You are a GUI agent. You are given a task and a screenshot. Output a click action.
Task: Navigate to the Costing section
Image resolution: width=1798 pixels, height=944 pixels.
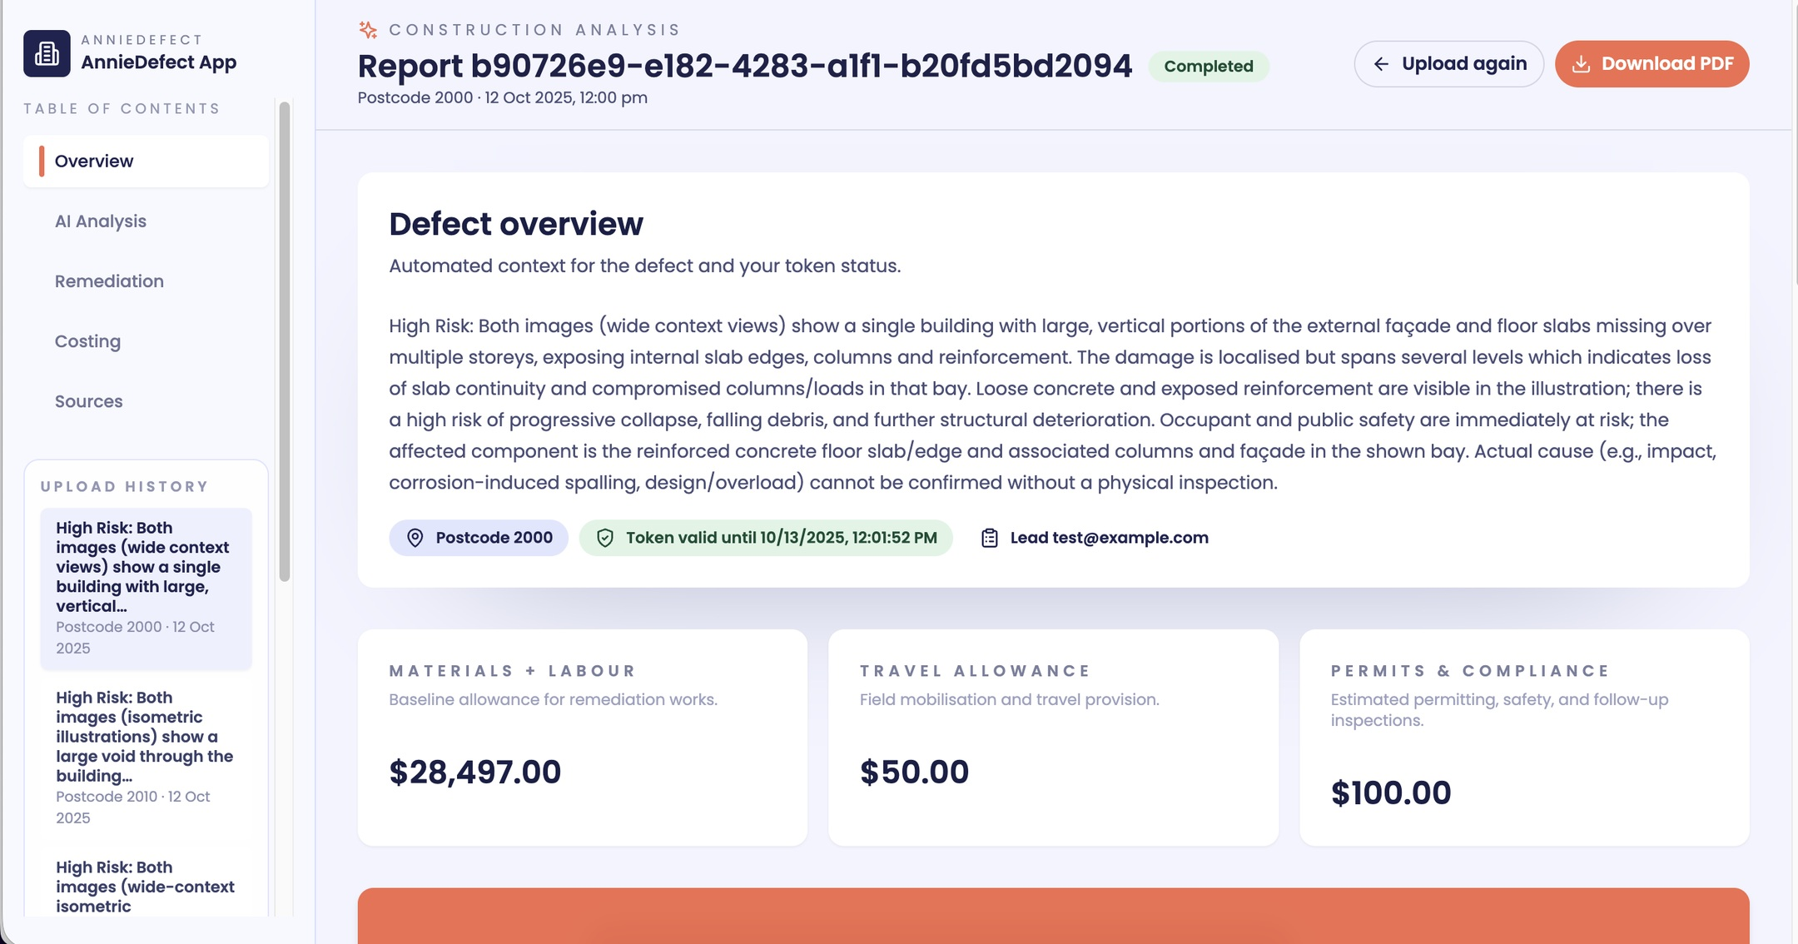coord(87,341)
